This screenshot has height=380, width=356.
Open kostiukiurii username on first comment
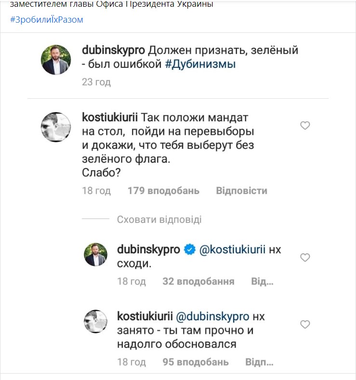[x=110, y=118]
